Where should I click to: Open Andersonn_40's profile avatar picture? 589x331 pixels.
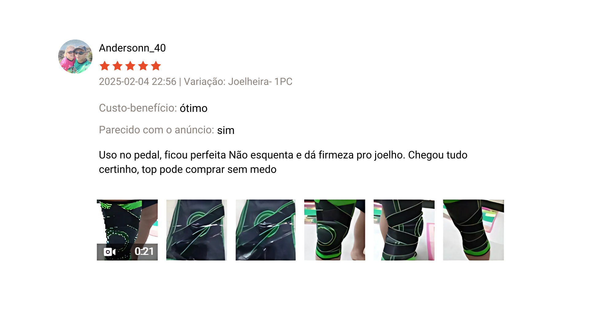pyautogui.click(x=75, y=56)
